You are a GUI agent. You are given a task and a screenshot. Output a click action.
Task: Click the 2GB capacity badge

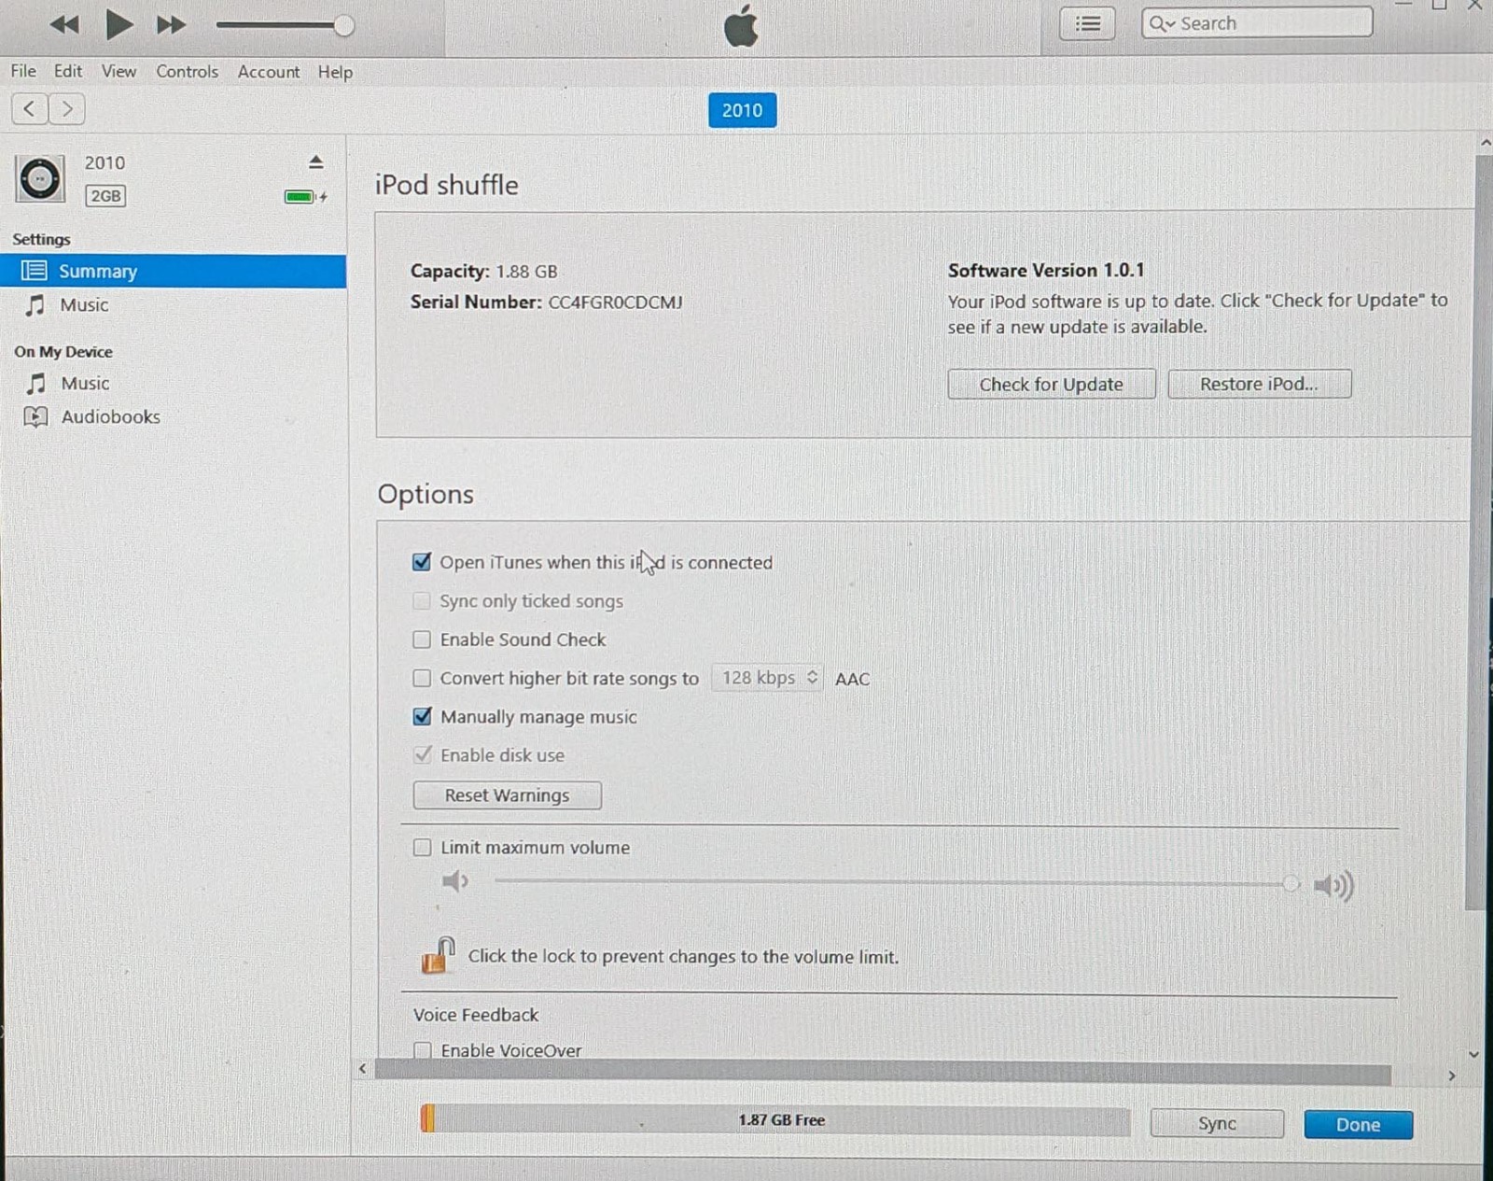(105, 196)
